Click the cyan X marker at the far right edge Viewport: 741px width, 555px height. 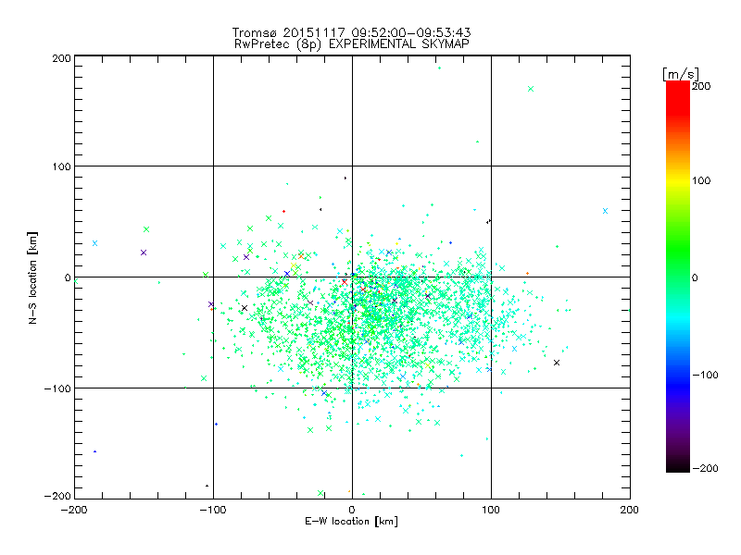pyautogui.click(x=606, y=211)
